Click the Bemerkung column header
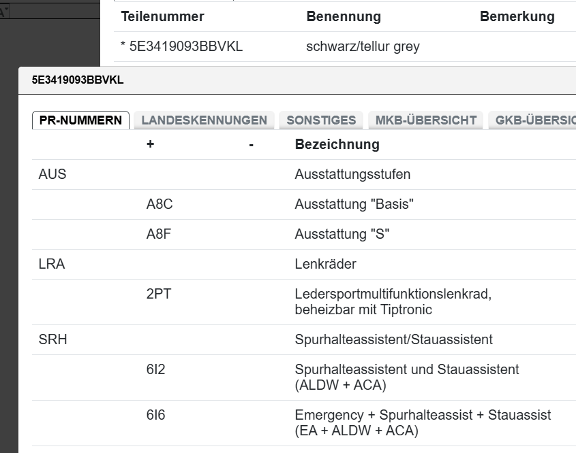Screen dimensions: 576x453 (519, 16)
